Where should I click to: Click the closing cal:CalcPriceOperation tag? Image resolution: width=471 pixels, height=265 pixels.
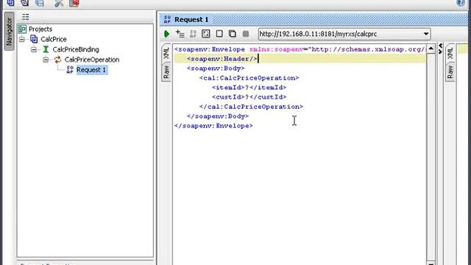point(251,107)
